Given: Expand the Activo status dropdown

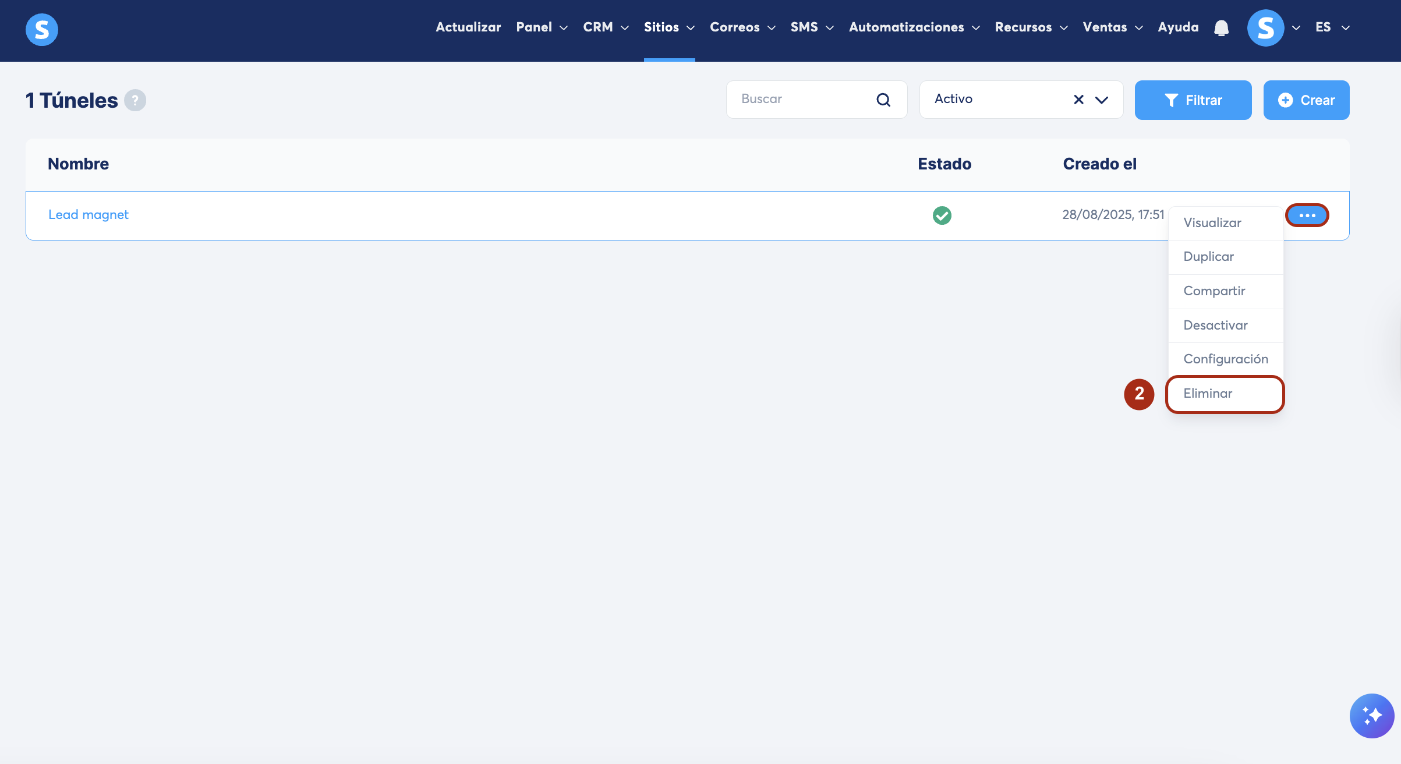Looking at the screenshot, I should 1101,100.
